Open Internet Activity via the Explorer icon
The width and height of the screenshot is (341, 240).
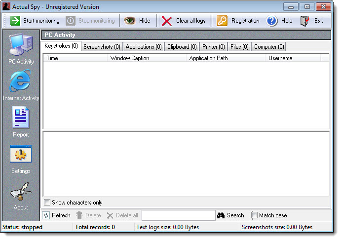pyautogui.click(x=21, y=81)
